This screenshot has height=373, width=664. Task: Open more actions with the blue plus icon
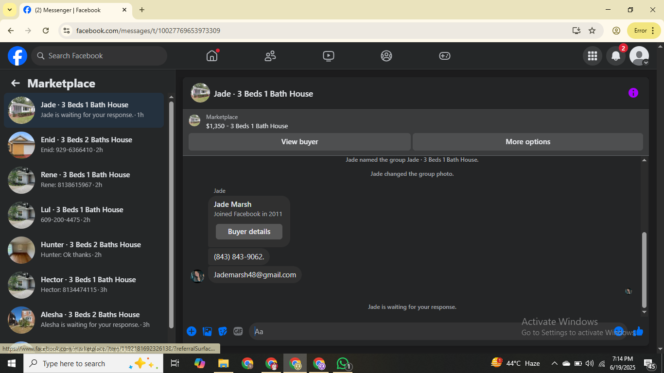point(192,331)
